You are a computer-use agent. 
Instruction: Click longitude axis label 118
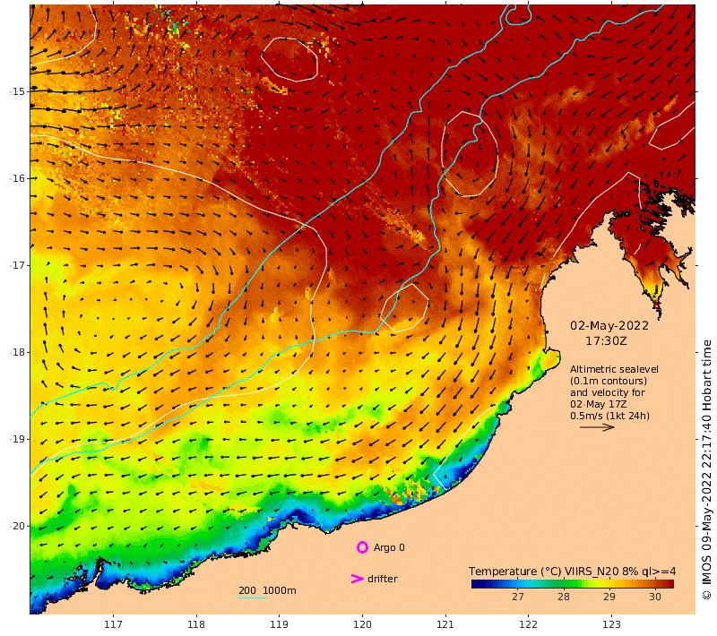click(196, 624)
